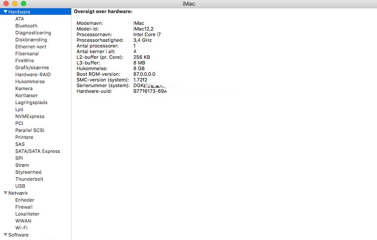Open the ATA entry

20,19
